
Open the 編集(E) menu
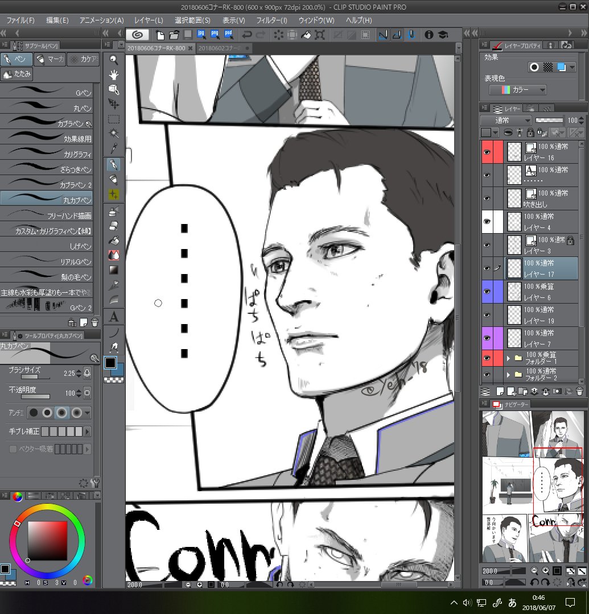pyautogui.click(x=57, y=20)
